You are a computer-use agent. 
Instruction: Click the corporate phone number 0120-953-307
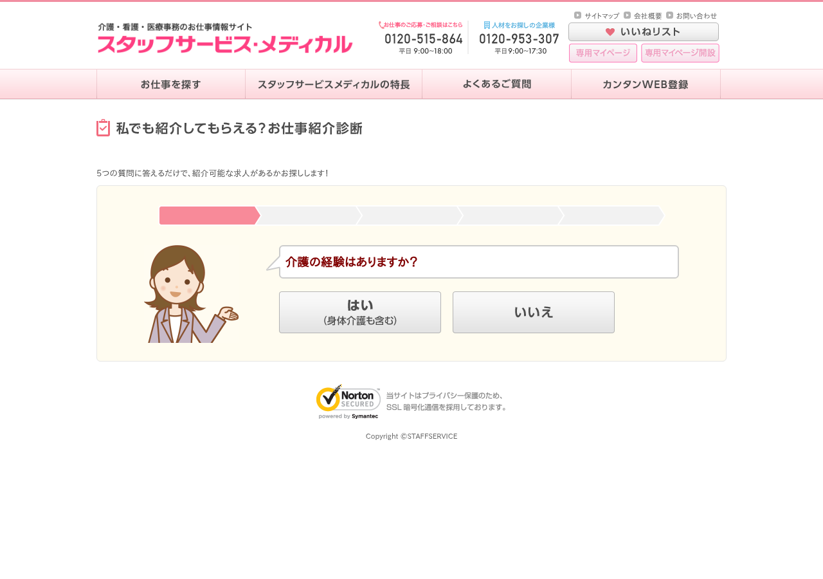tap(520, 39)
